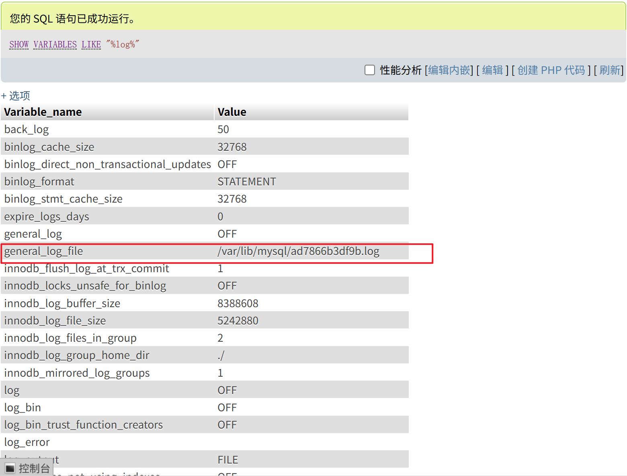Select the general_log_file row in the table
Image resolution: width=627 pixels, height=476 pixels.
(x=43, y=251)
